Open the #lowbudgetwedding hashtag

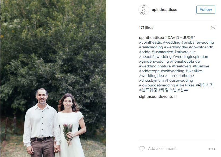point(157,85)
